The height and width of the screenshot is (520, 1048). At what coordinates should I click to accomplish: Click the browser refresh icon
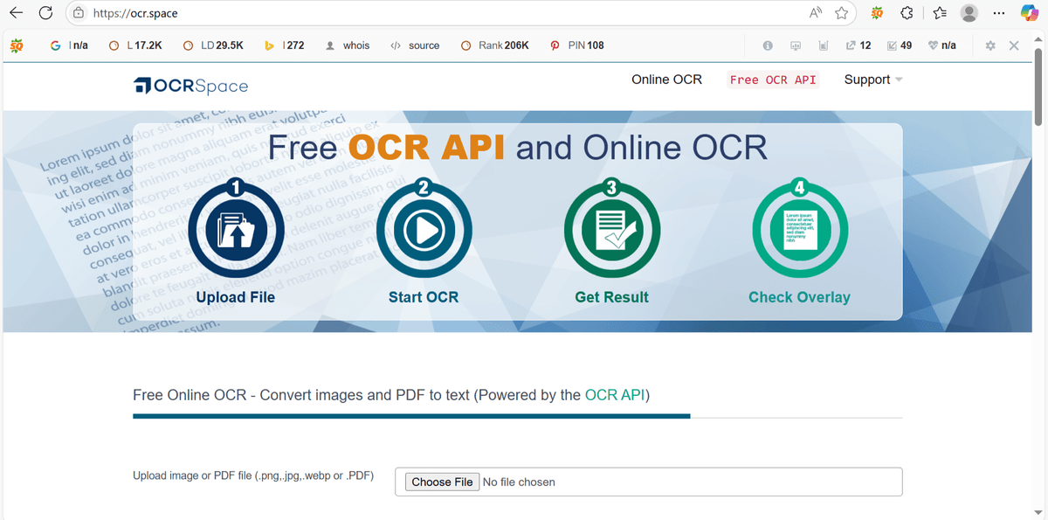click(x=45, y=13)
